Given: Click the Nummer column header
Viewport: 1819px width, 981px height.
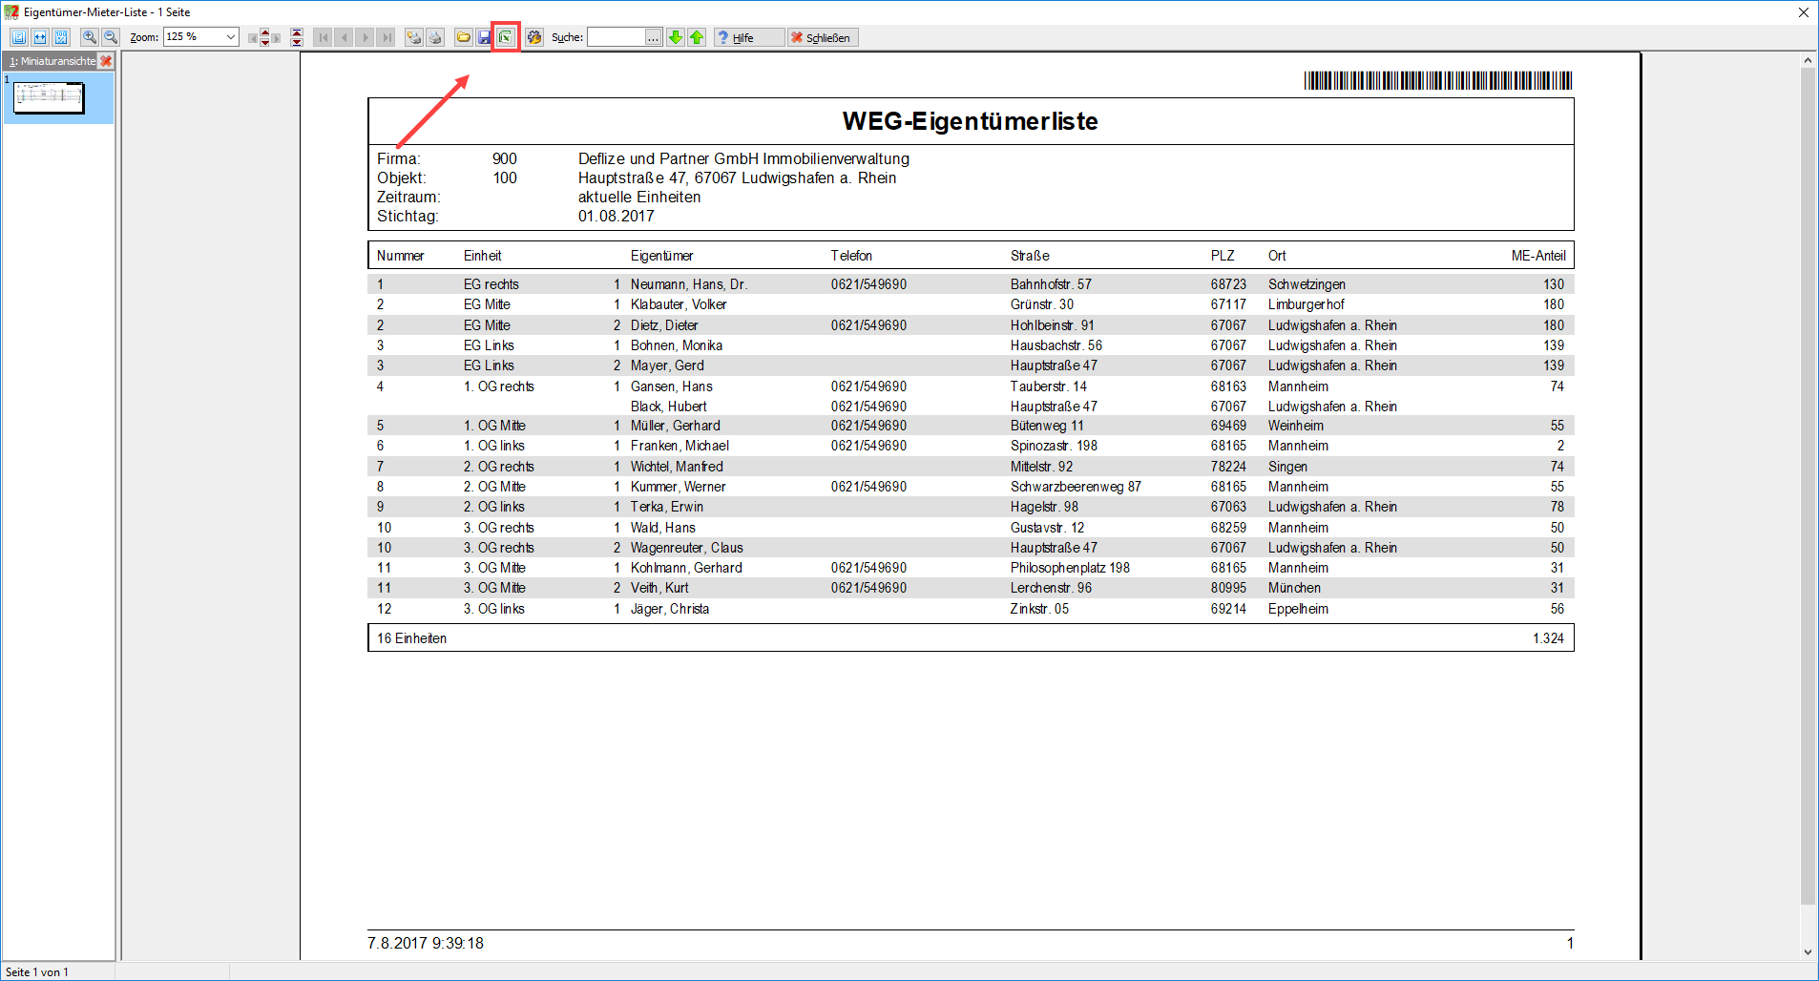Looking at the screenshot, I should point(400,256).
